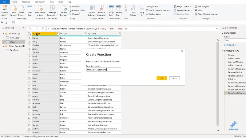Click the table menu icon in grid corner
Image resolution: width=246 pixels, height=138 pixels.
[29, 34]
